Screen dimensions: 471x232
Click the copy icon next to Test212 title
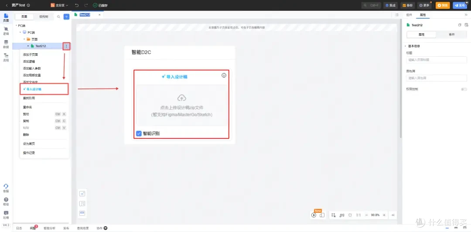point(460,25)
